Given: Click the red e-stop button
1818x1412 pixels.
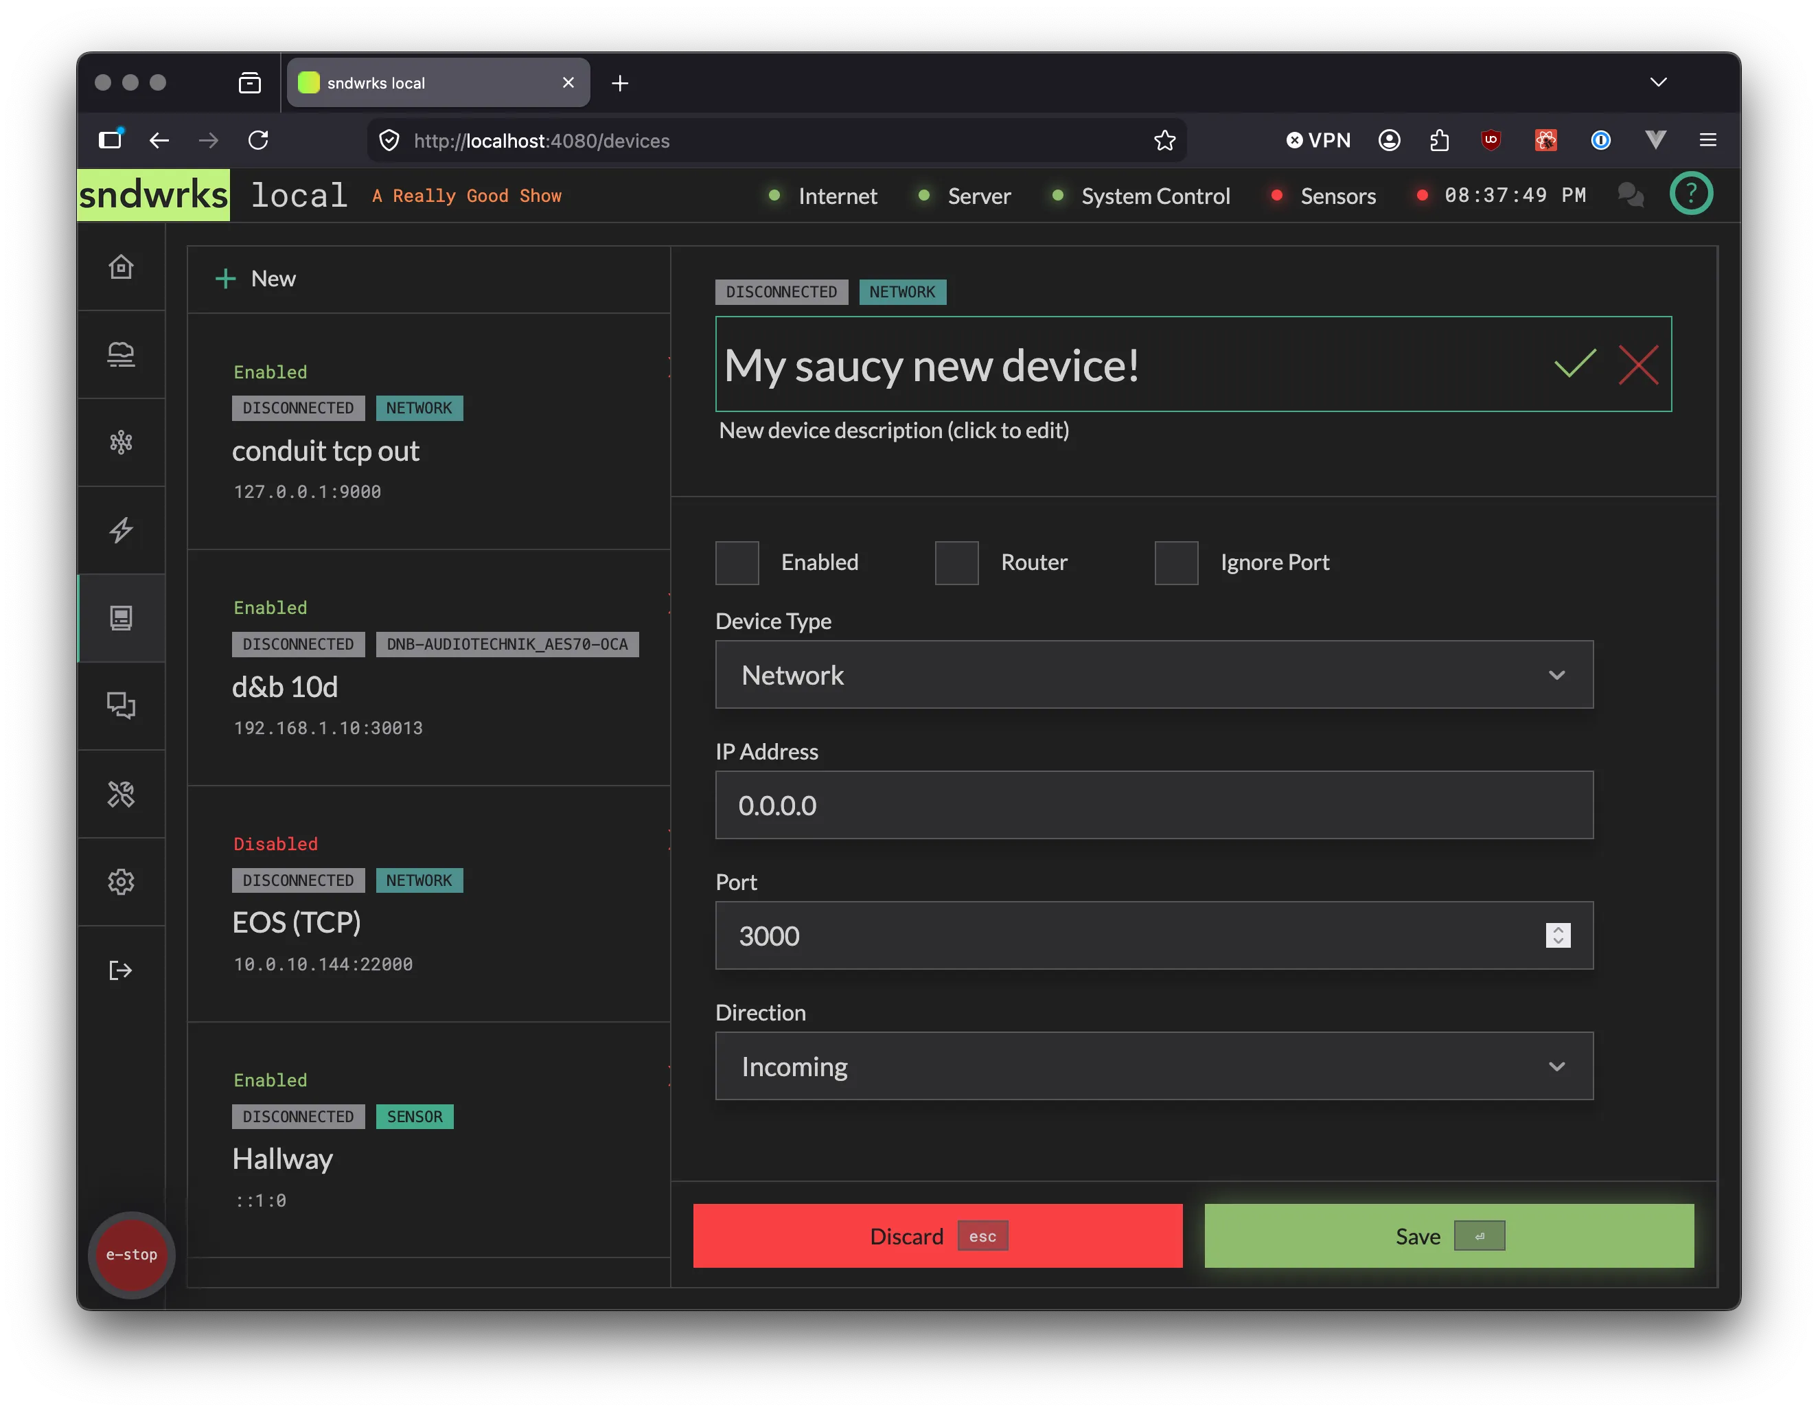Looking at the screenshot, I should click(132, 1255).
